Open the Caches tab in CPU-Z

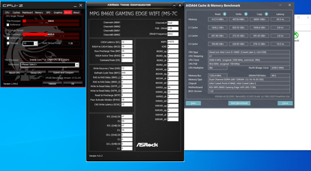point(16,12)
